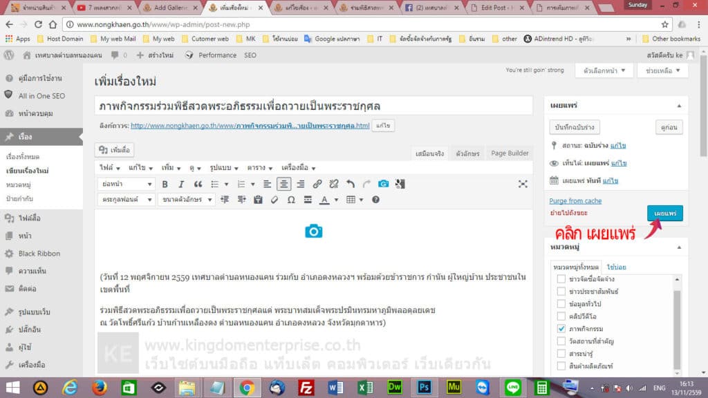The height and width of the screenshot is (398, 708).
Task: Check the ข่าวประชาสัมพันธ์ category
Action: click(x=561, y=292)
